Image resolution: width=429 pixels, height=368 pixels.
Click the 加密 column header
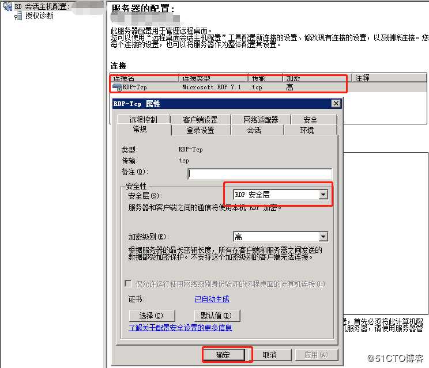tap(317, 78)
